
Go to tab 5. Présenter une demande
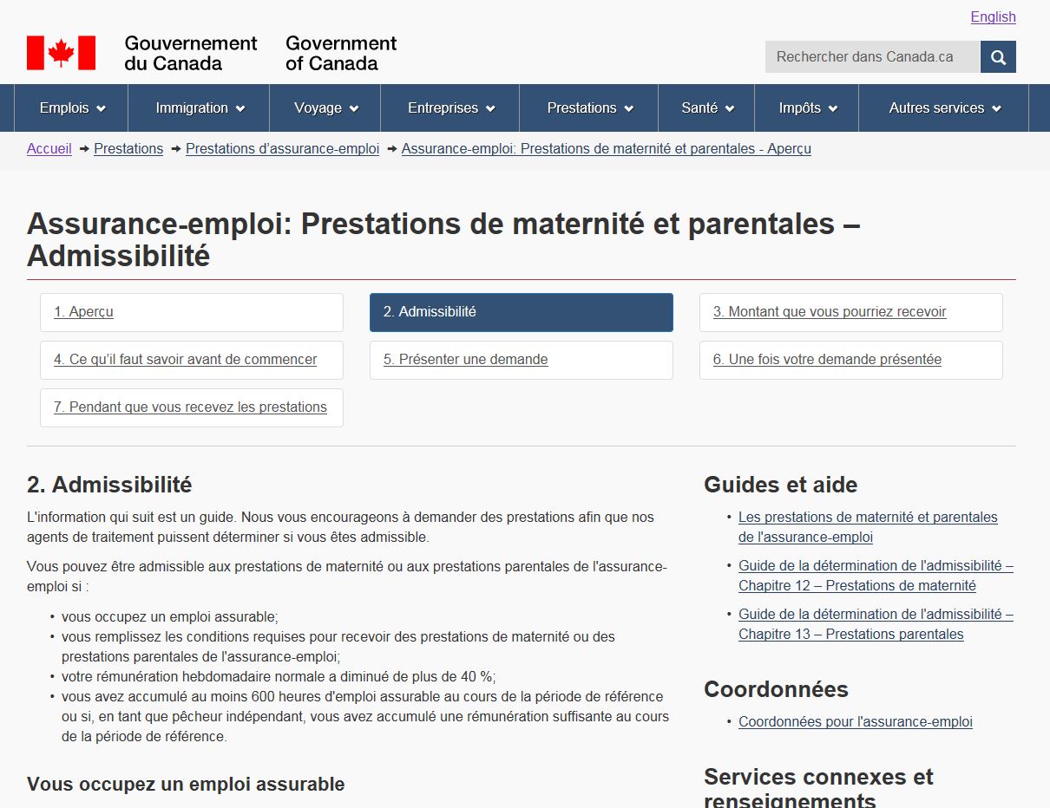pyautogui.click(x=522, y=360)
